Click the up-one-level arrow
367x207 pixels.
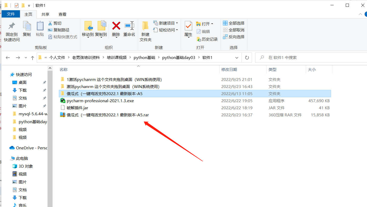[x=33, y=58]
